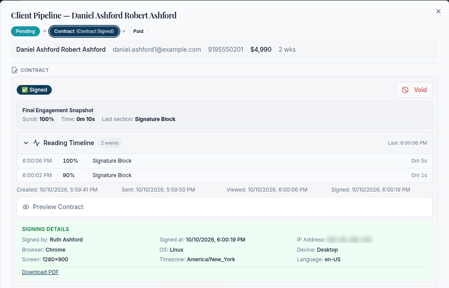Image resolution: width=449 pixels, height=288 pixels.
Task: Click Last: 6:00:06 PM label
Action: click(x=407, y=143)
